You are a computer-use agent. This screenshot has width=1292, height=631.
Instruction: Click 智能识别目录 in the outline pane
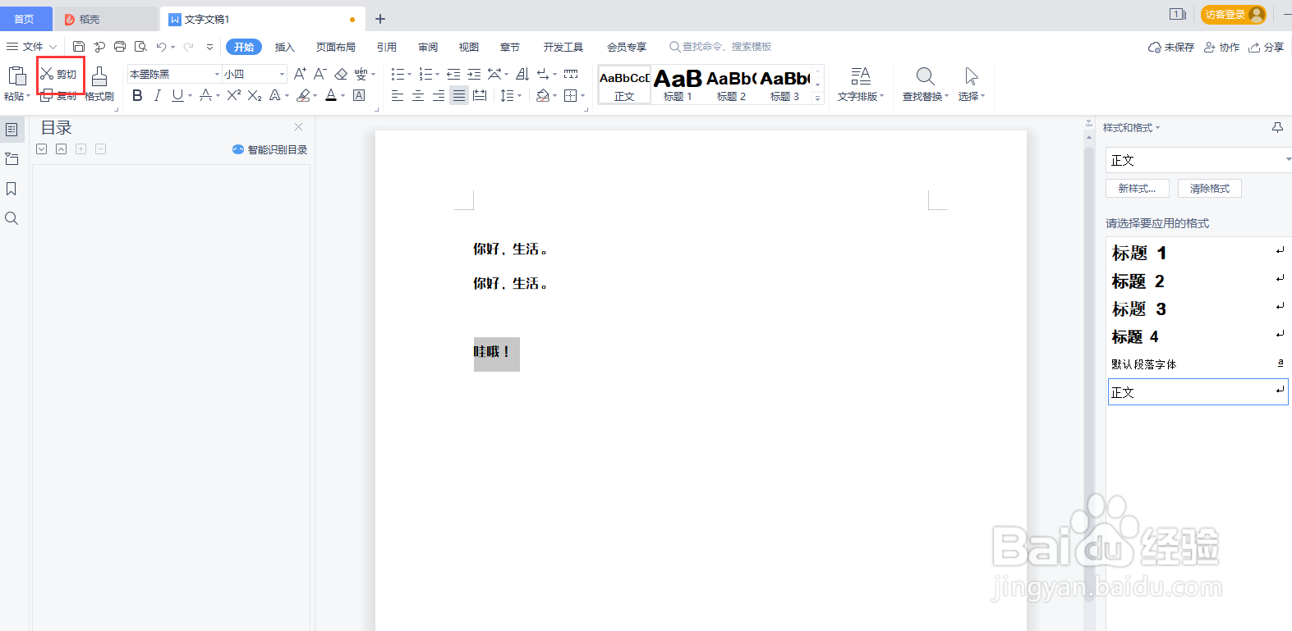[x=269, y=149]
